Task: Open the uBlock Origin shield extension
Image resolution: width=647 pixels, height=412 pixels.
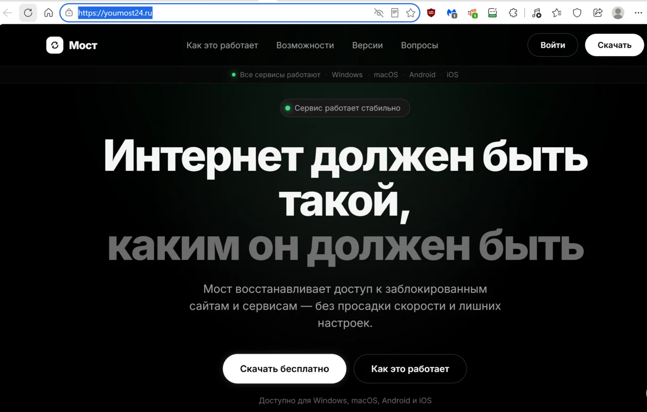Action: coord(431,13)
